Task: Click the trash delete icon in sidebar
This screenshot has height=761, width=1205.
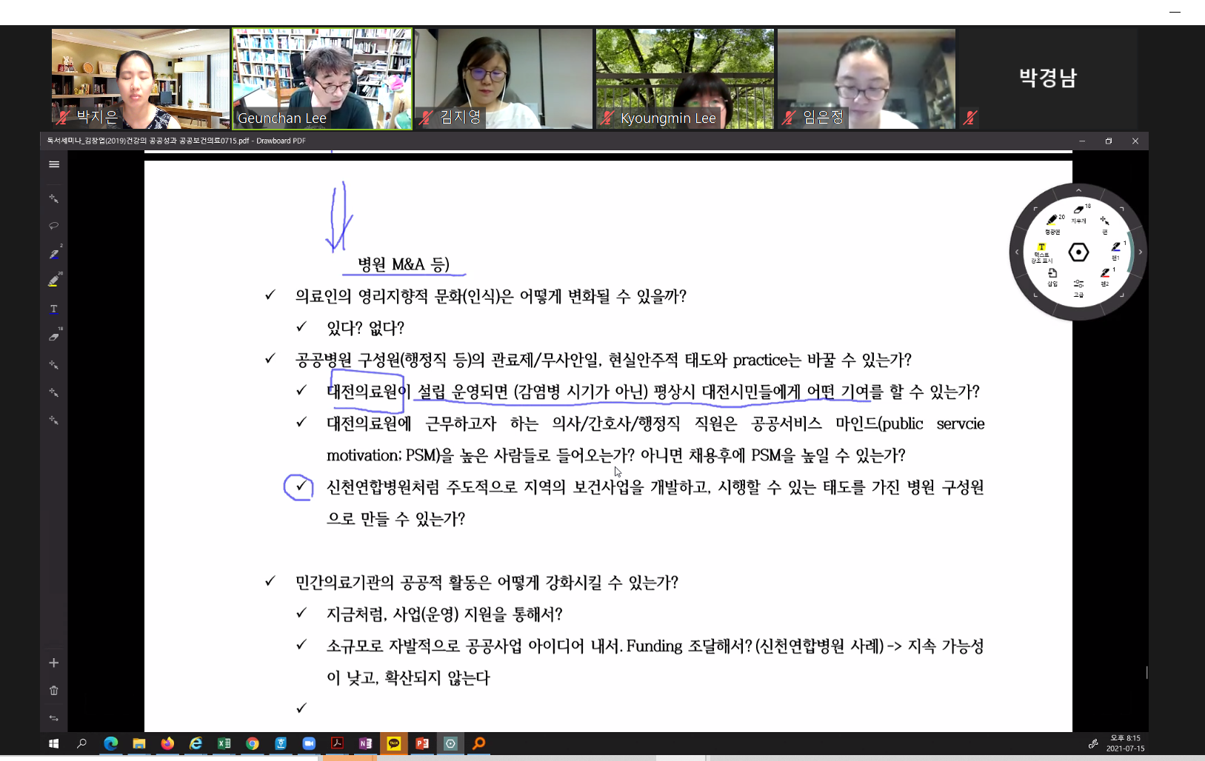Action: coord(54,691)
